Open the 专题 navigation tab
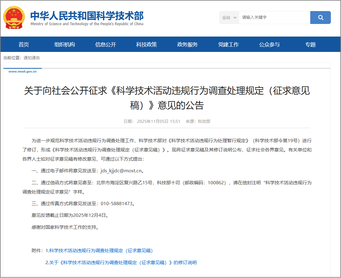 click(310, 45)
